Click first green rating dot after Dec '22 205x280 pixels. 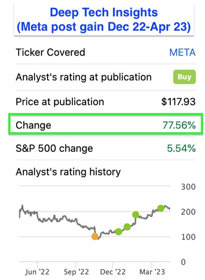[x=119, y=232]
